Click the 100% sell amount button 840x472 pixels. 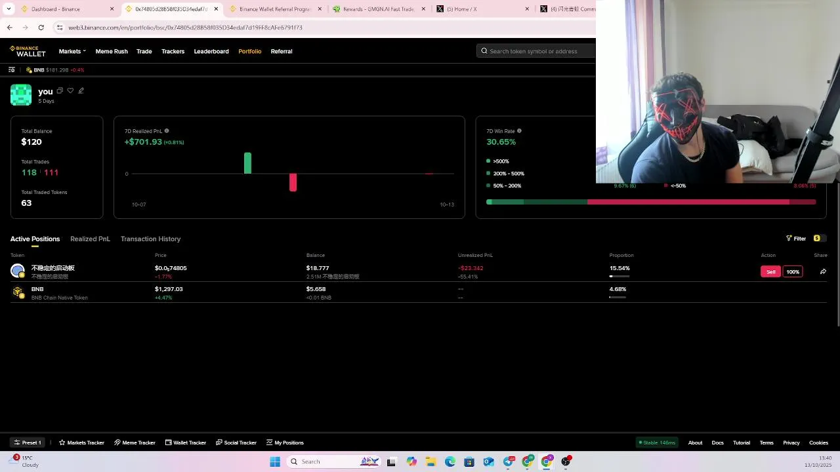click(x=793, y=271)
